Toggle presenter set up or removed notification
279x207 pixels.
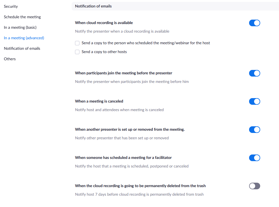254,130
